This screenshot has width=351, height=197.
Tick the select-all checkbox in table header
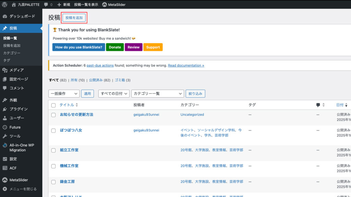[53, 105]
